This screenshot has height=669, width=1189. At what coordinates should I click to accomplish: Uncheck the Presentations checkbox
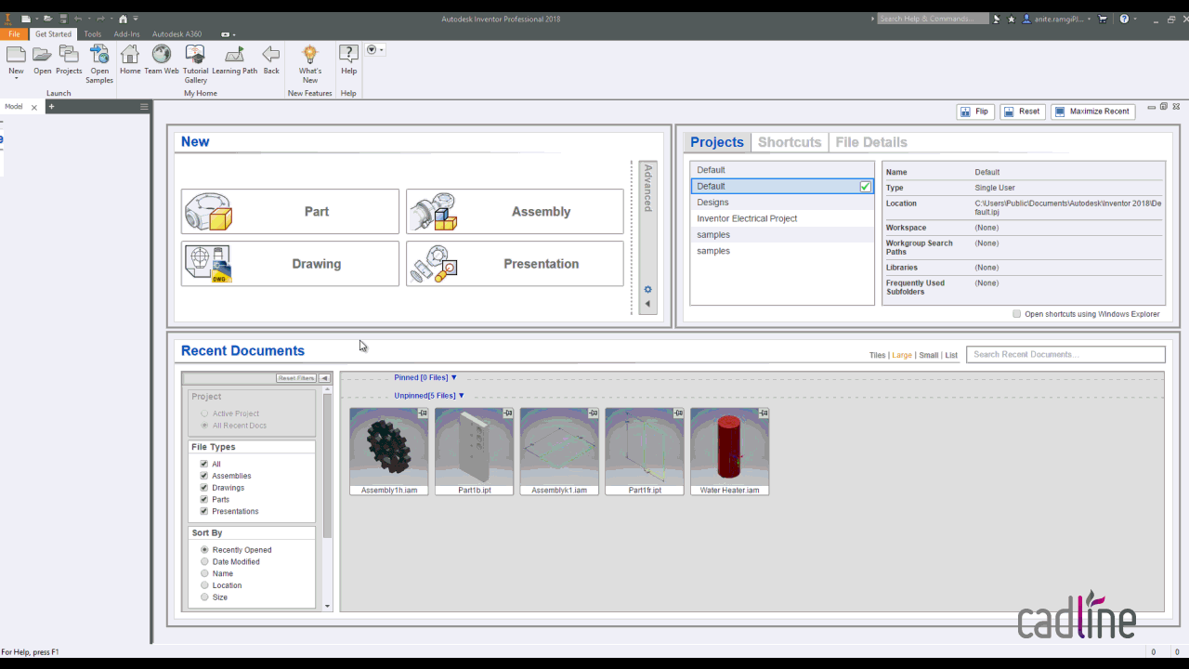click(204, 511)
